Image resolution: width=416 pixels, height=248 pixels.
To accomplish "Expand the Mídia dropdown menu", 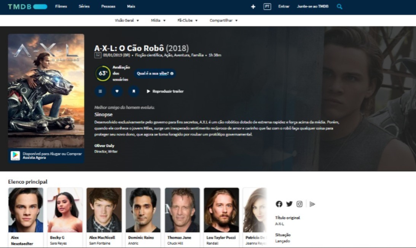I will point(158,21).
